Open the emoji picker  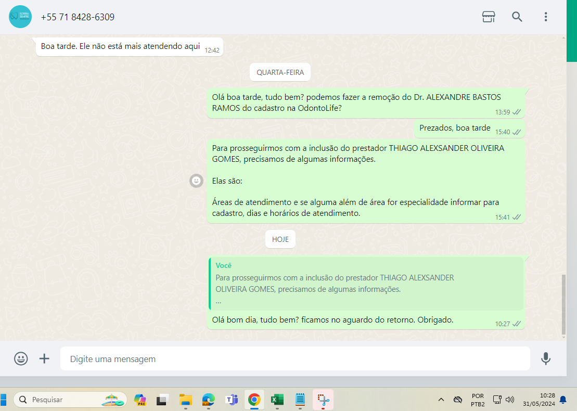click(x=21, y=358)
